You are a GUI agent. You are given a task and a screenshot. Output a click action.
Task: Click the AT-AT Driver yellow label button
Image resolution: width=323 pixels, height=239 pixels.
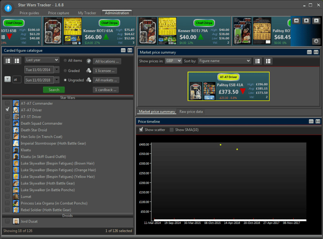click(x=228, y=77)
